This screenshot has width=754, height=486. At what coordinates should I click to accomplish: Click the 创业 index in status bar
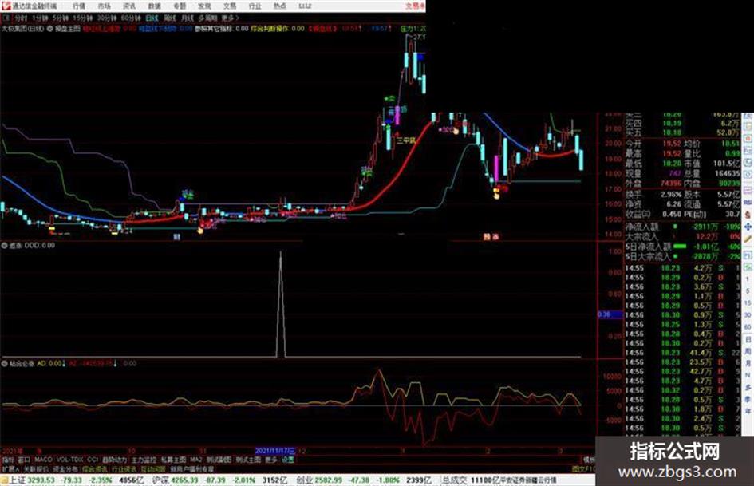point(304,480)
